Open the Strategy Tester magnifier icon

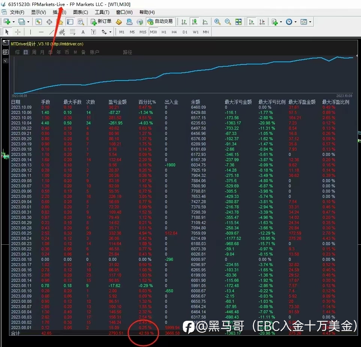click(81, 22)
